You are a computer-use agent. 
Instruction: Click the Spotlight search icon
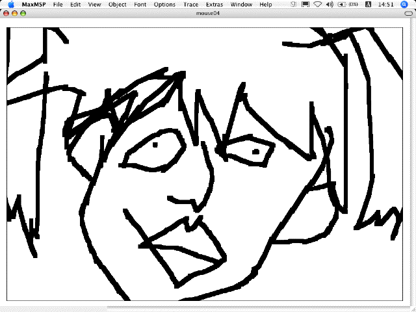pyautogui.click(x=404, y=5)
